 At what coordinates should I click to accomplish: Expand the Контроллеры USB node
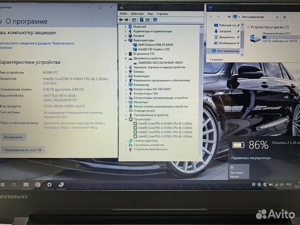126,93
